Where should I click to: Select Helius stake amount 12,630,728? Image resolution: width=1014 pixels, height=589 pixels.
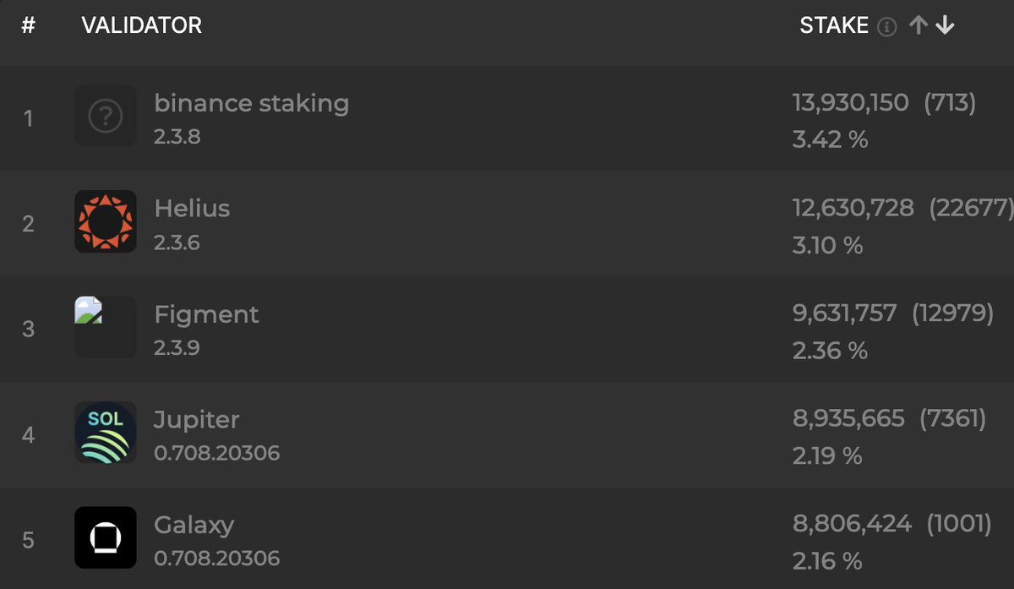coord(853,209)
